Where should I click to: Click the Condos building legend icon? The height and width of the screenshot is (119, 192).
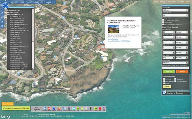click(64, 108)
